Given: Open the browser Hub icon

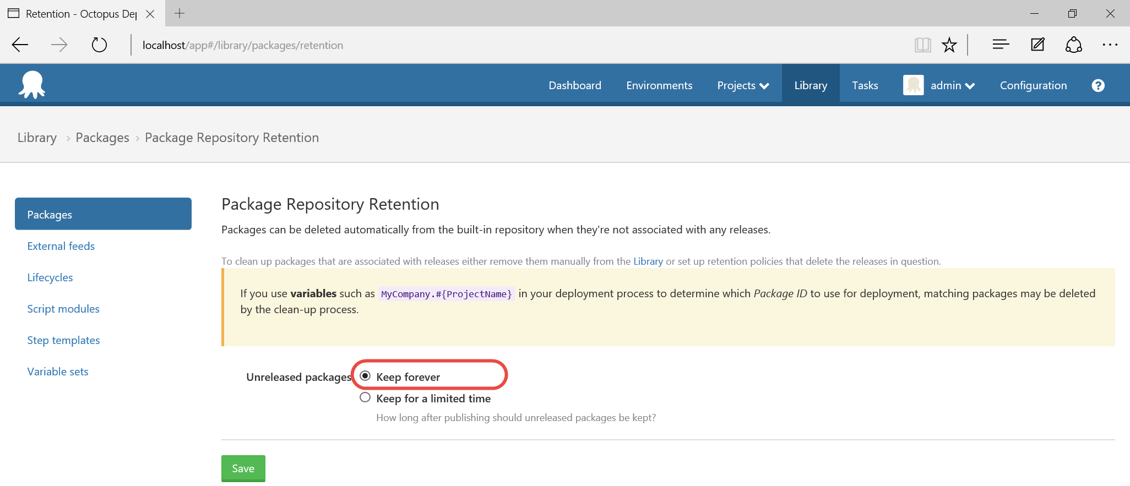Looking at the screenshot, I should pos(1001,45).
